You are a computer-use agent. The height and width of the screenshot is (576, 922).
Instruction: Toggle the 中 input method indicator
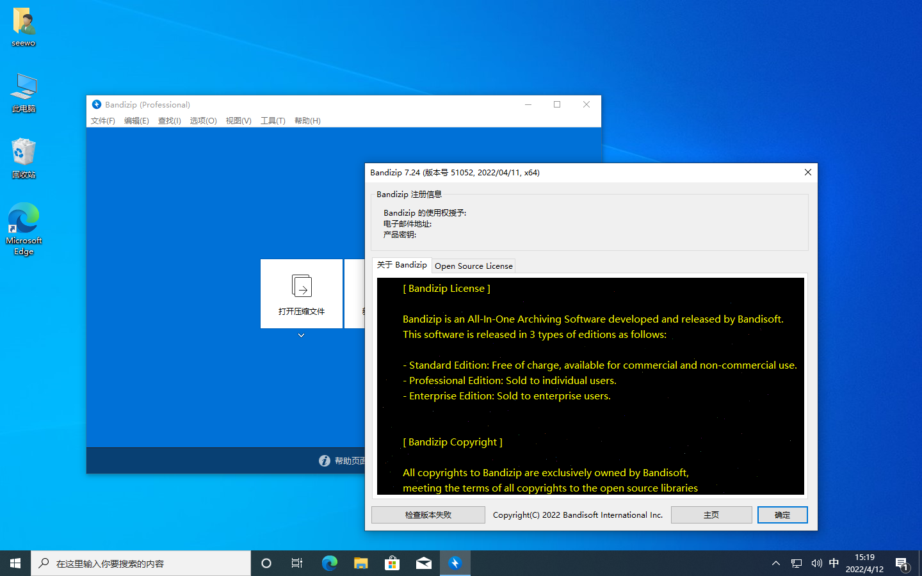tap(834, 563)
